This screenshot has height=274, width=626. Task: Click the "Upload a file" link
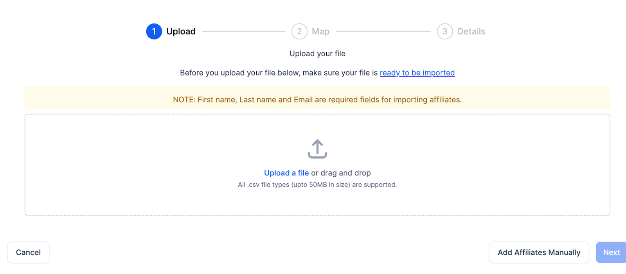click(x=286, y=173)
